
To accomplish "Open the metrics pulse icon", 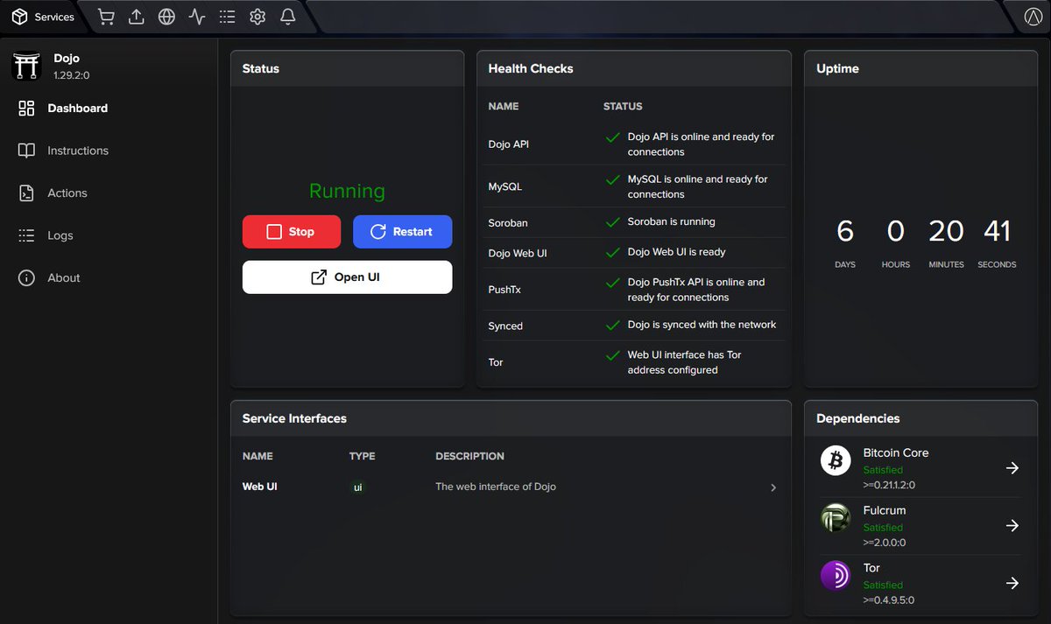I will (197, 17).
